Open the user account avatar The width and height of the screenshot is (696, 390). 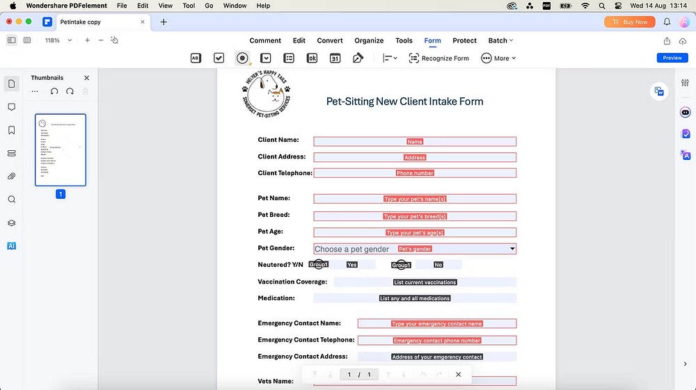tap(684, 22)
